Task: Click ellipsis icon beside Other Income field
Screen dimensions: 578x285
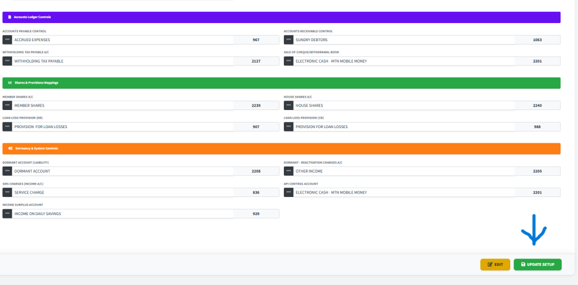Action: (x=288, y=171)
